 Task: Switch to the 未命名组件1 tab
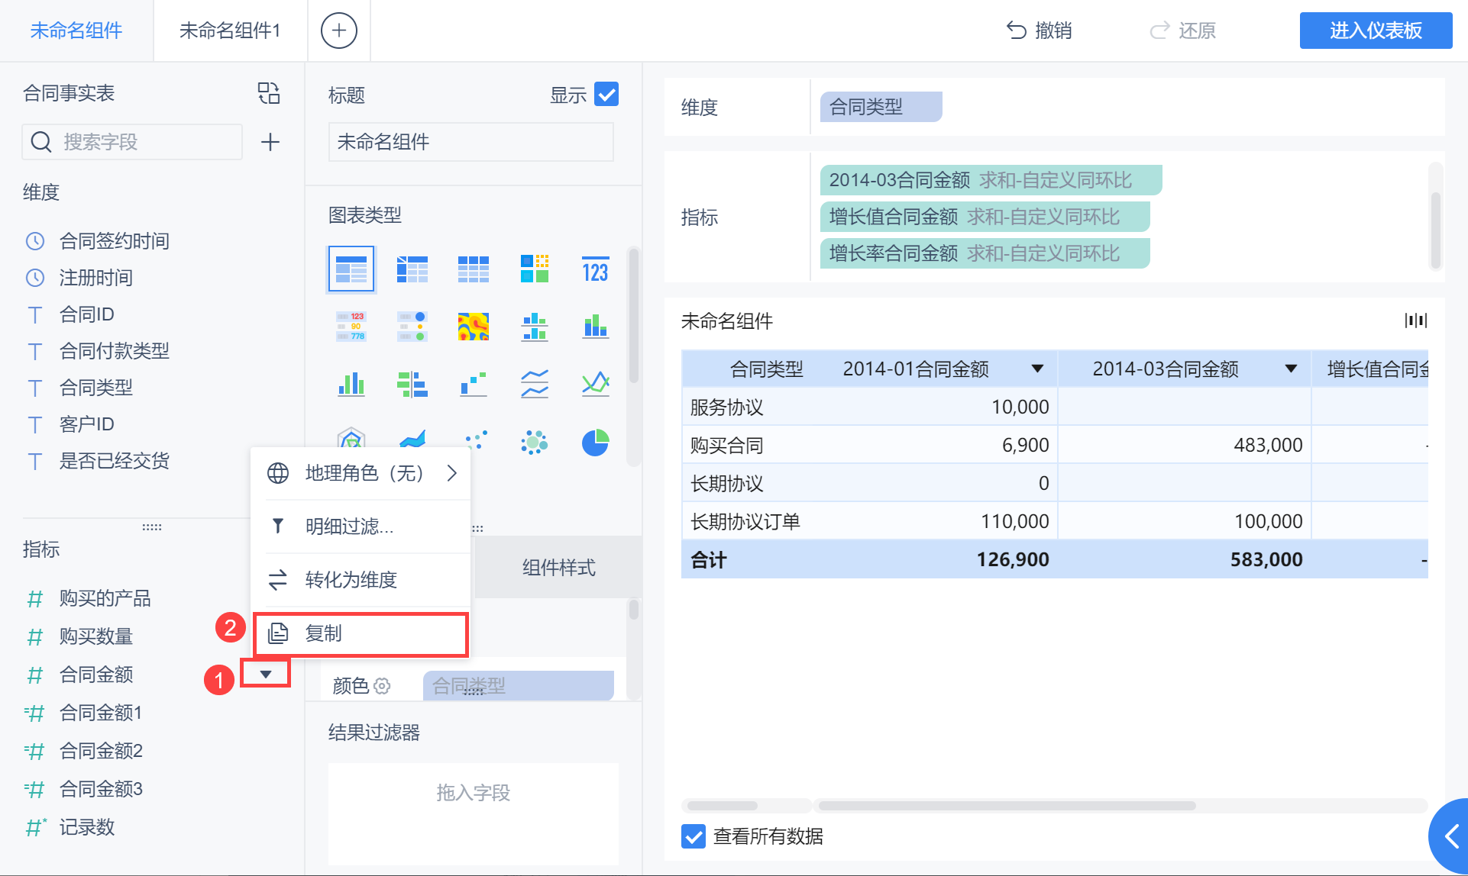pyautogui.click(x=230, y=31)
